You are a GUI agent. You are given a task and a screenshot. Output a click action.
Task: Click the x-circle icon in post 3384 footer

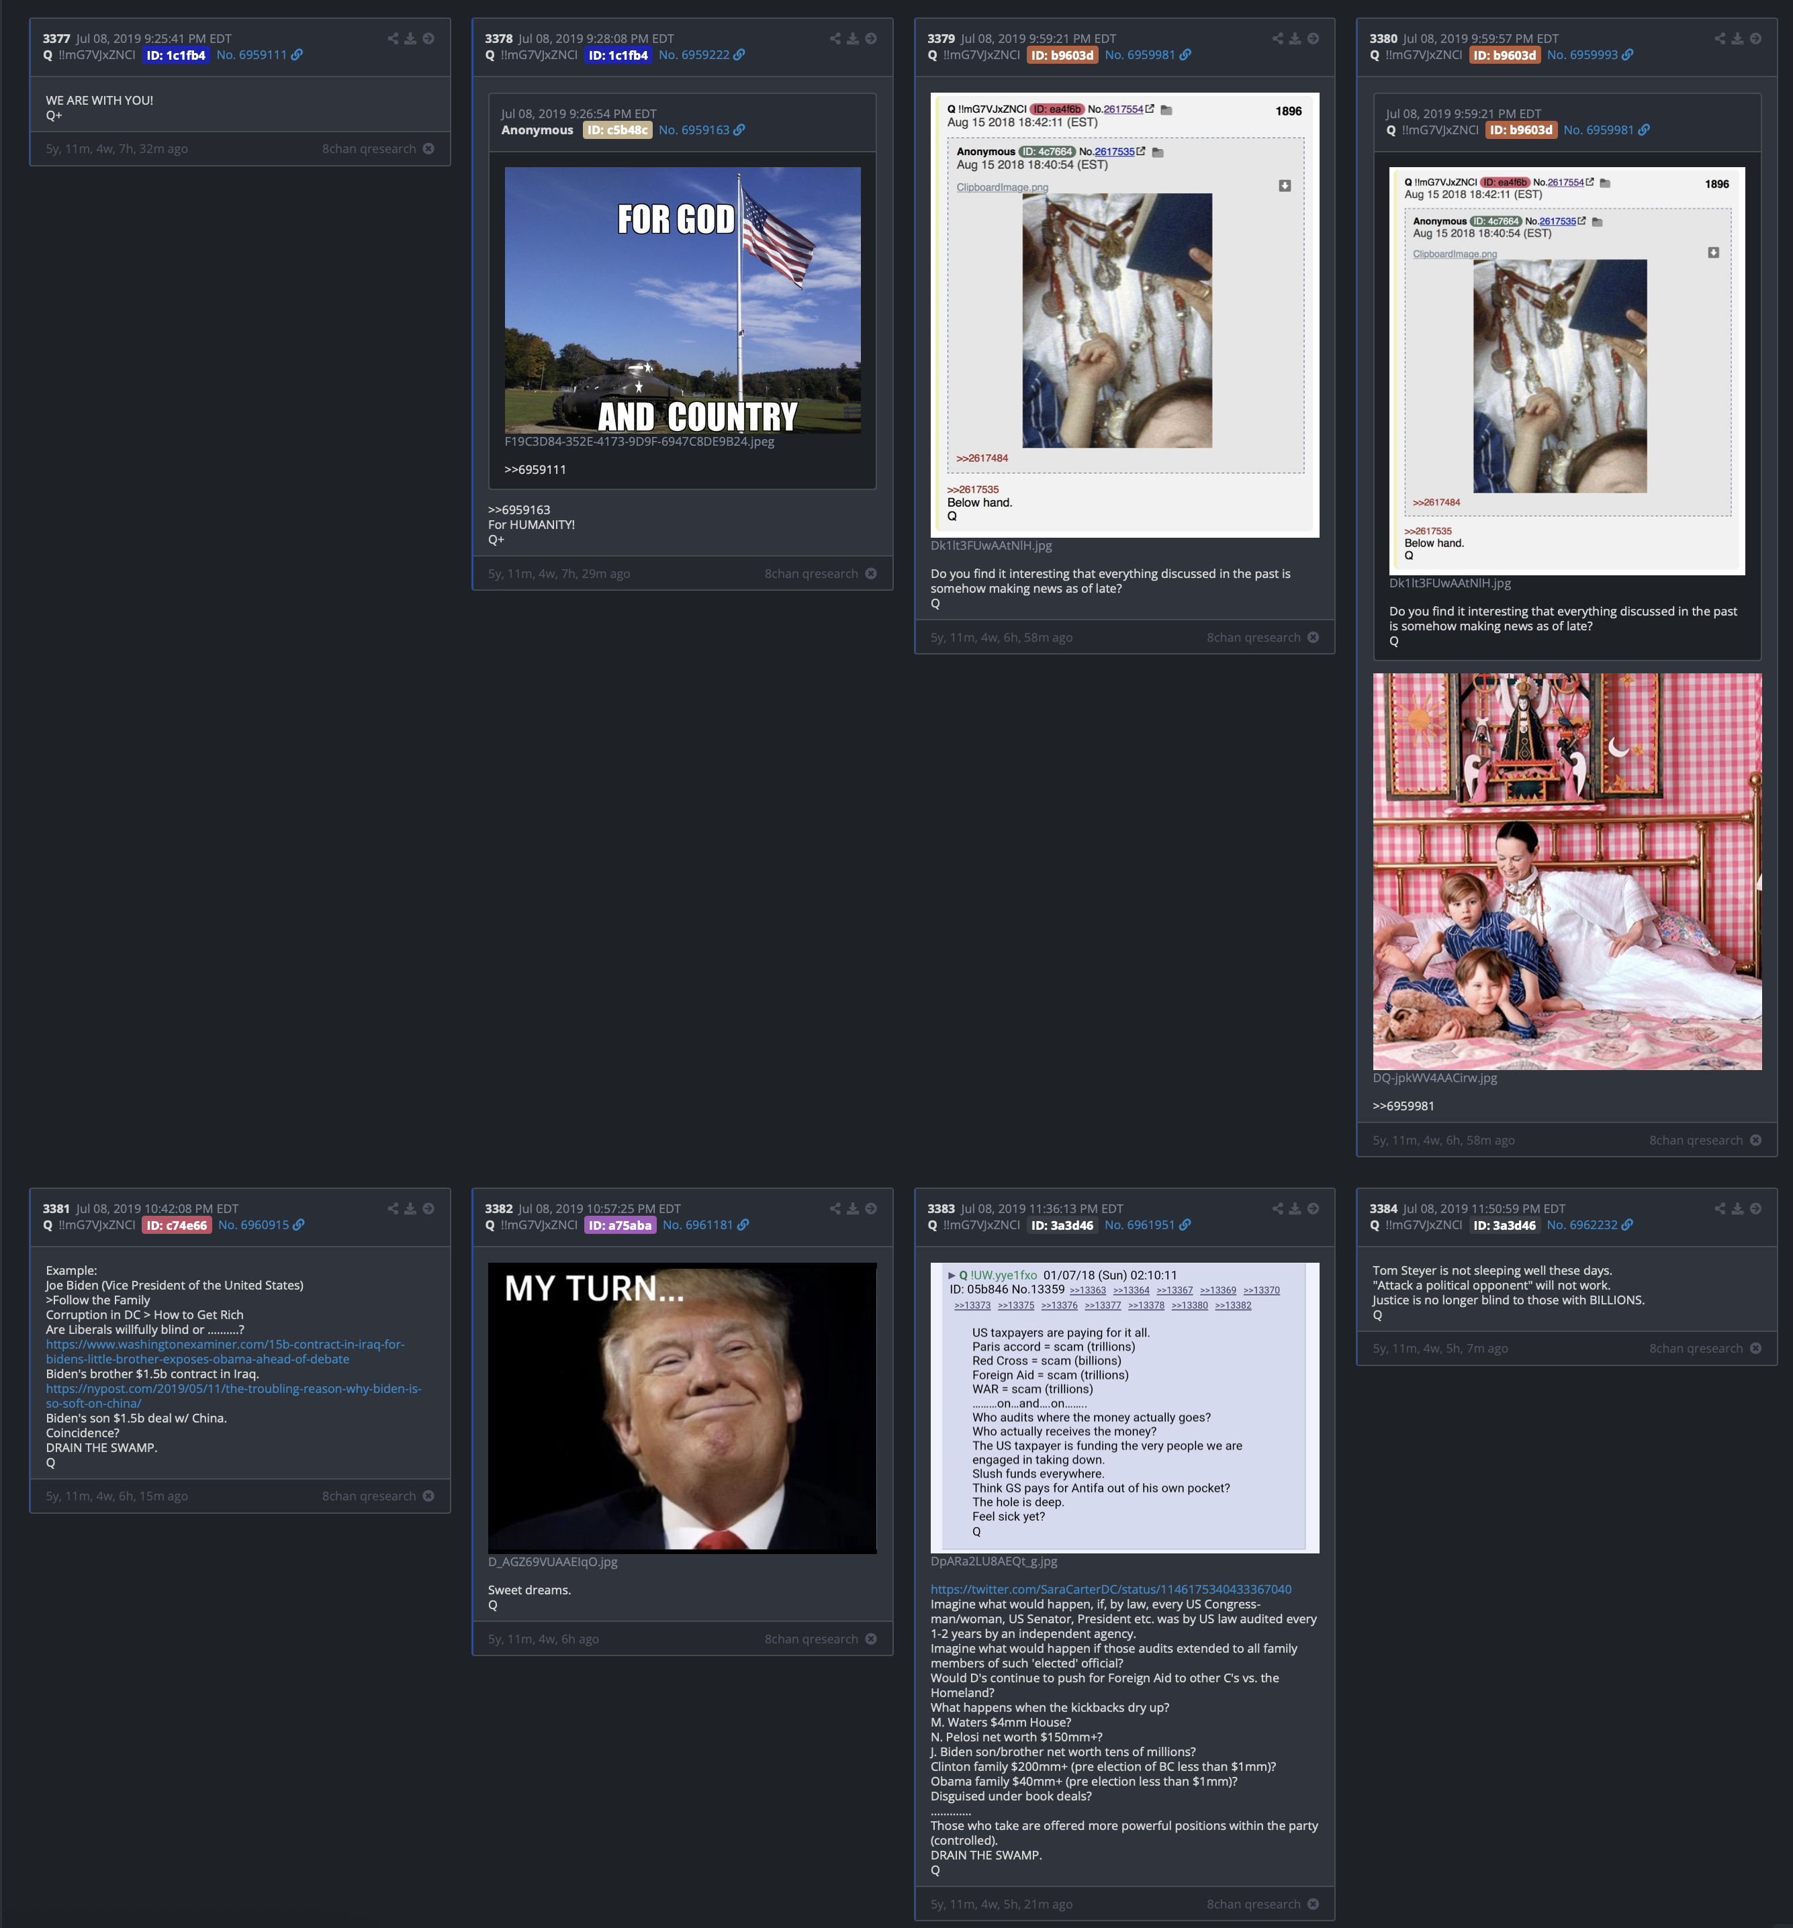[x=1755, y=1348]
